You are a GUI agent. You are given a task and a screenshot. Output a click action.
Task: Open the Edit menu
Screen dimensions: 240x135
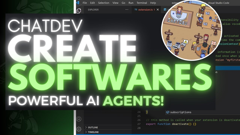[93, 3]
